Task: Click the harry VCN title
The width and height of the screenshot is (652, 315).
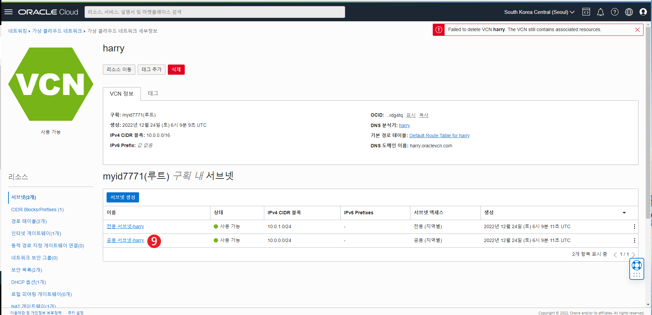Action: (x=114, y=48)
